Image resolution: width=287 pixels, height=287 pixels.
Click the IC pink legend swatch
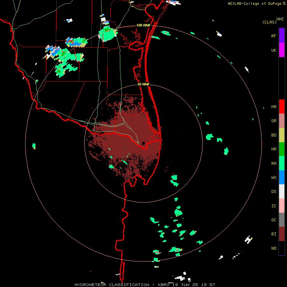coord(282,206)
